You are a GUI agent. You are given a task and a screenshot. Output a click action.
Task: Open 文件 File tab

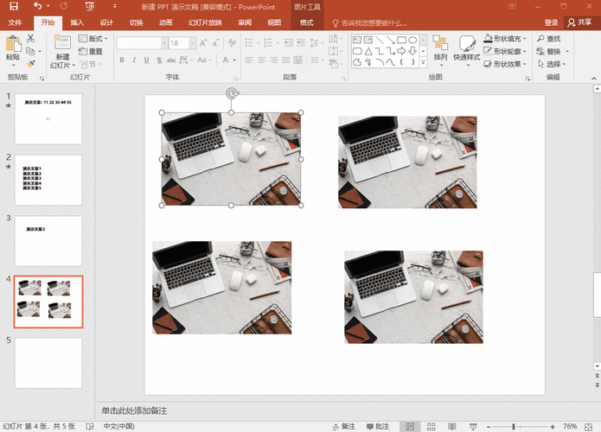(15, 22)
